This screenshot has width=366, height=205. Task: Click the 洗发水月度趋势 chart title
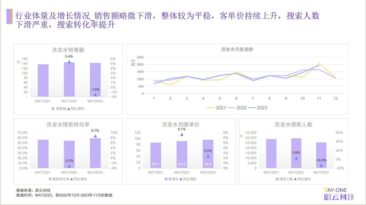point(237,50)
